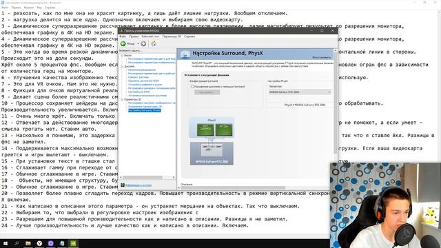Select Установка цифрового аудио tree item
The height and width of the screenshot is (248, 441).
(x=145, y=84)
